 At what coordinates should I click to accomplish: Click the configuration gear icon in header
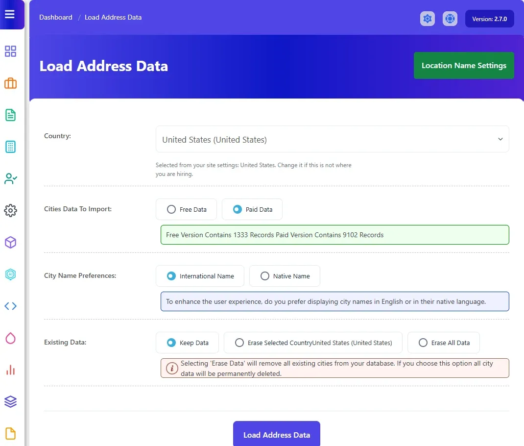(x=428, y=19)
